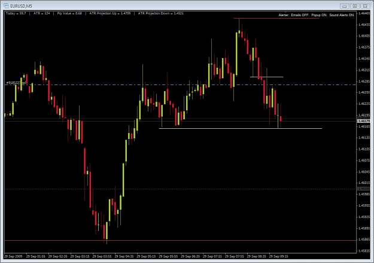Image resolution: width=374 pixels, height=263 pixels.
Task: Click the '29 Sep 06:35' time axis label
Action: tap(190, 256)
